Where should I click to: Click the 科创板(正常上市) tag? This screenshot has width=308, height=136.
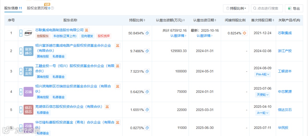tap(65, 36)
